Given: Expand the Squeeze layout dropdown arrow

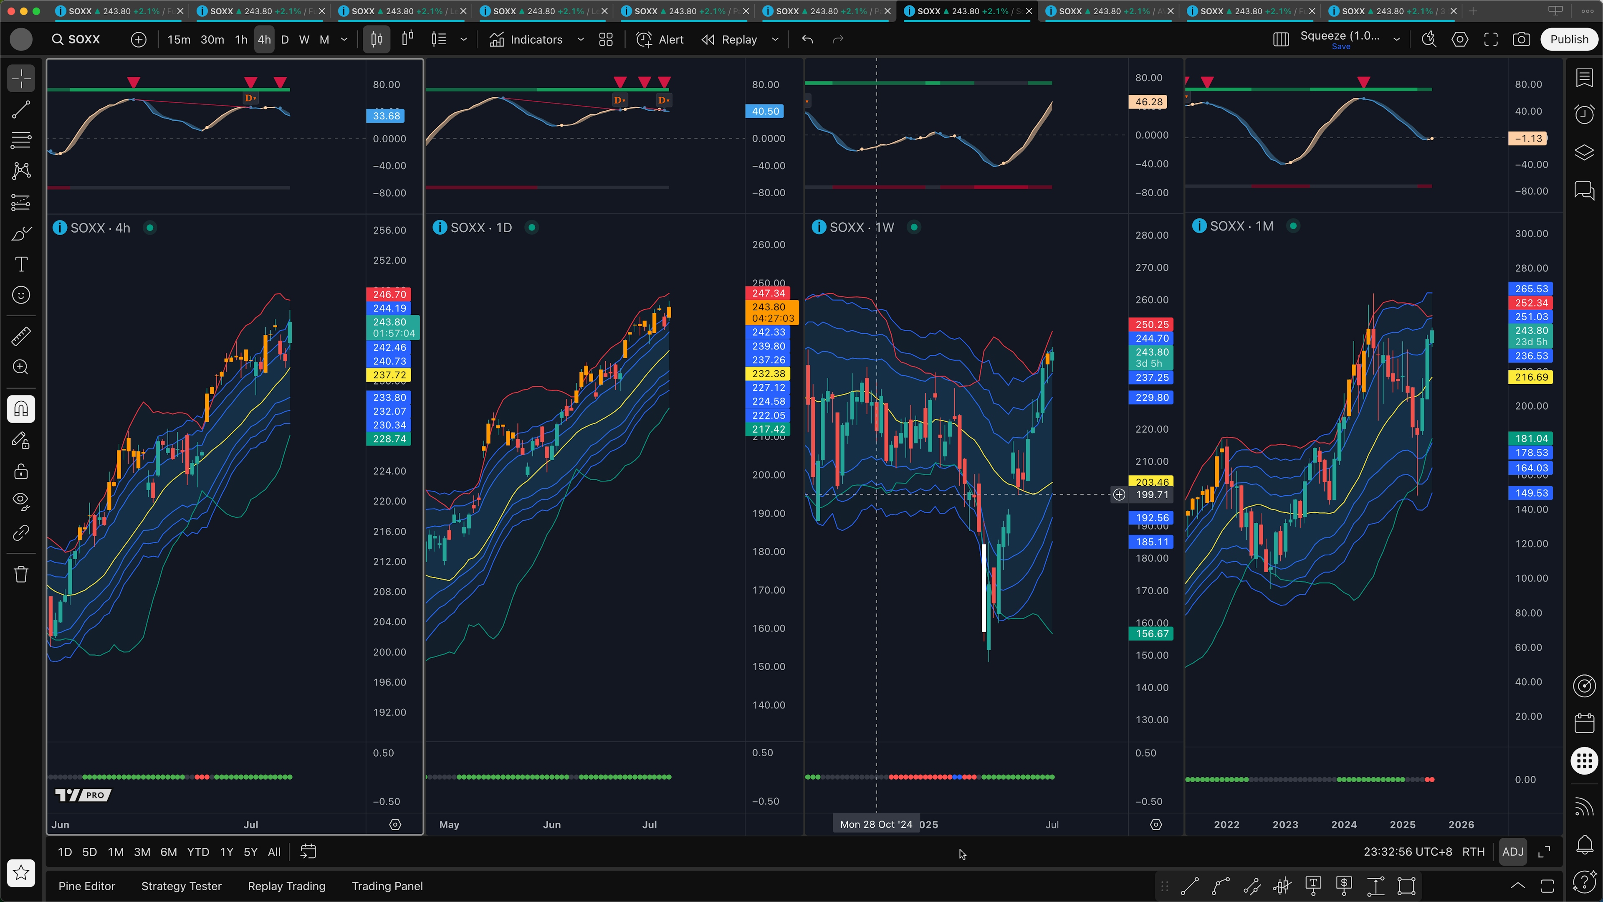Looking at the screenshot, I should (1396, 39).
